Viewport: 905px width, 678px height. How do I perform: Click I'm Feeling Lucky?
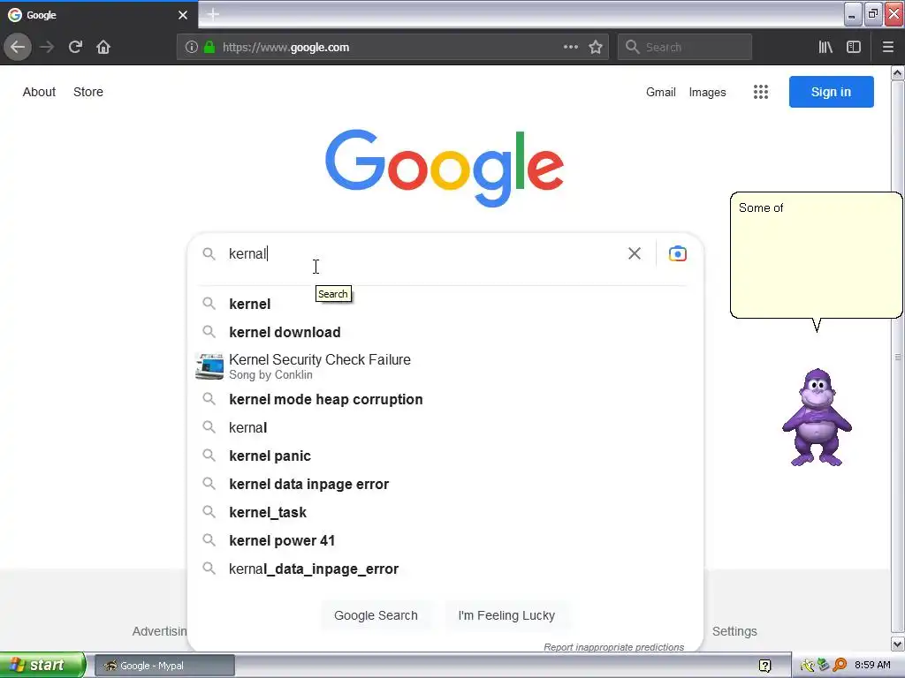tap(506, 615)
